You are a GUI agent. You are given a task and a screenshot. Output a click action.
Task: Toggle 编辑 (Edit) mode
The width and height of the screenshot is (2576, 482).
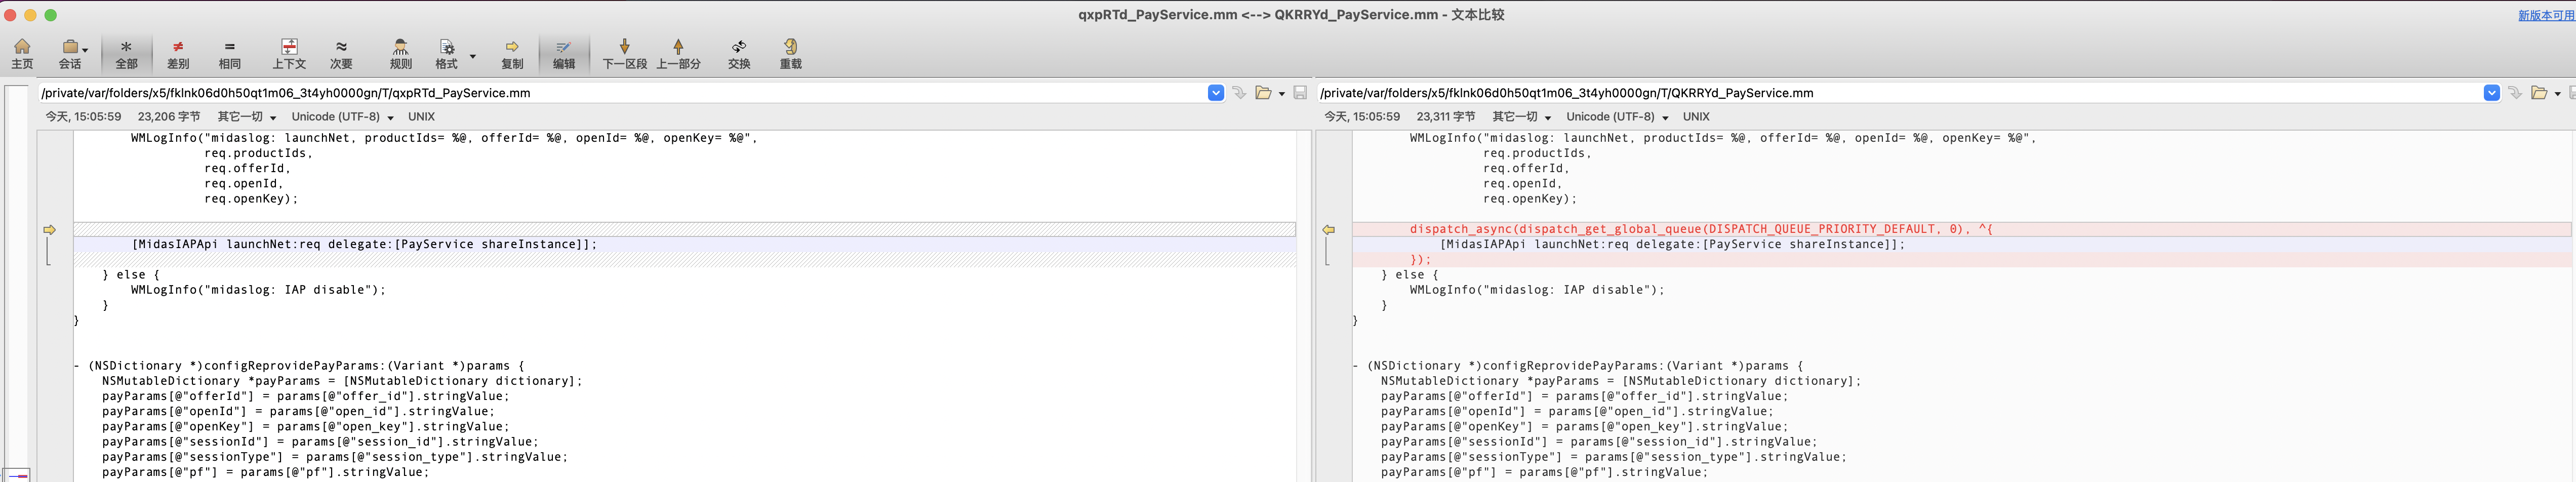(564, 54)
